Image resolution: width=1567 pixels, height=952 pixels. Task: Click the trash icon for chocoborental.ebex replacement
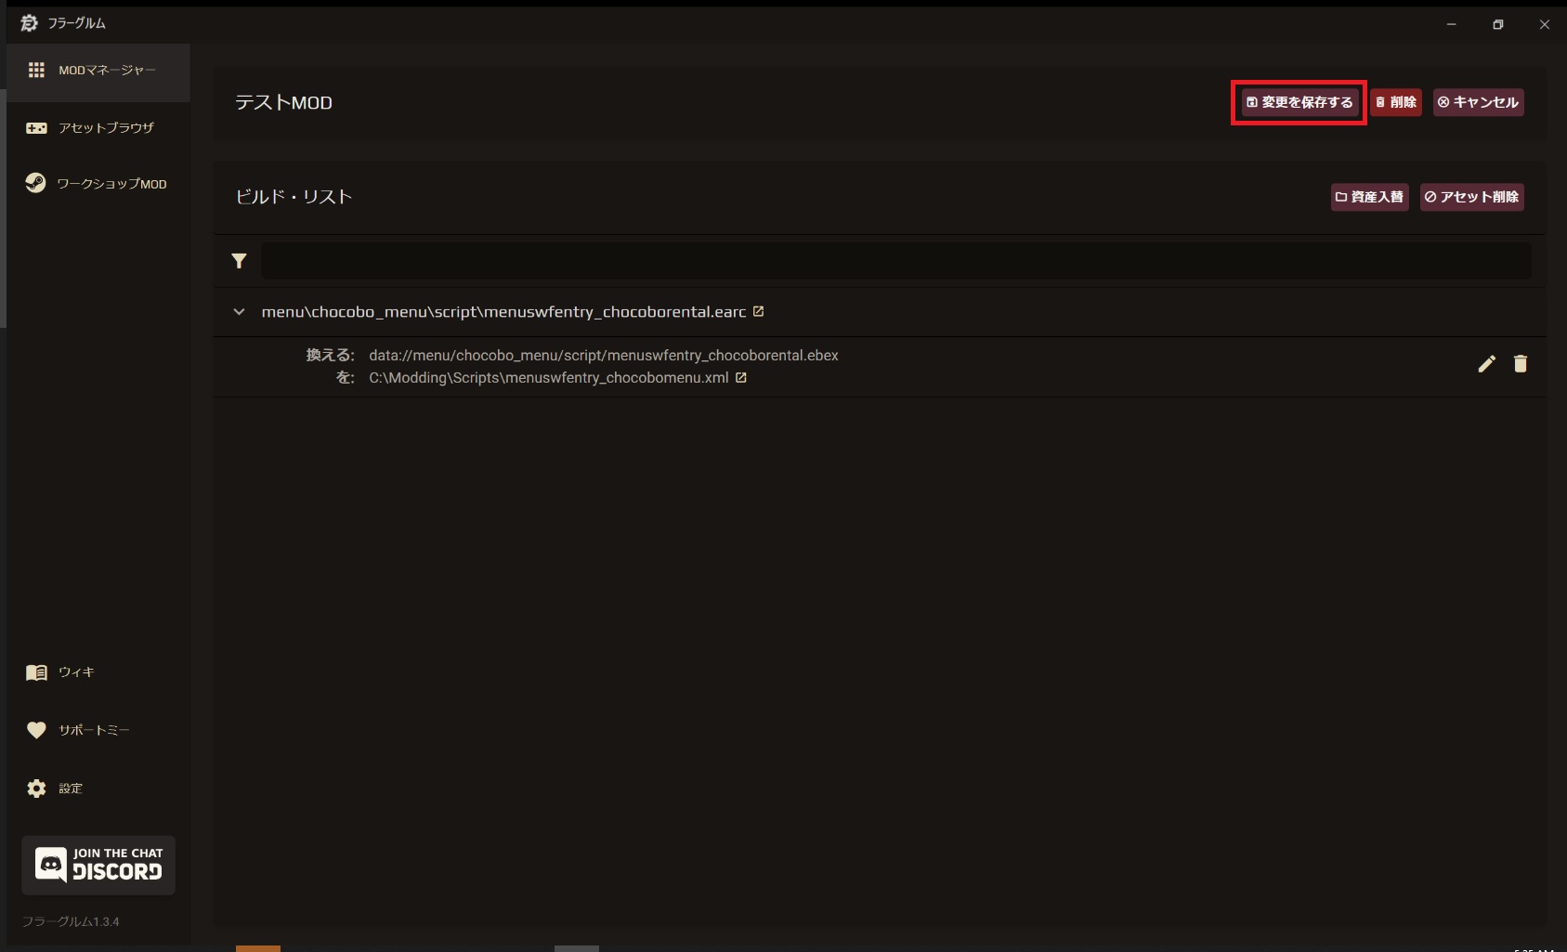click(1521, 364)
